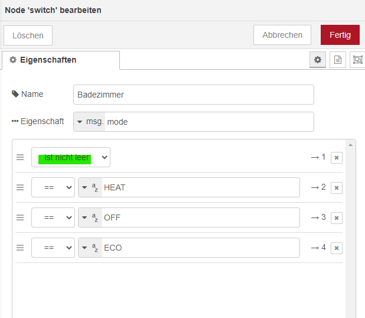Change the value type selector for OFF
The image size is (365, 318).
(90, 218)
